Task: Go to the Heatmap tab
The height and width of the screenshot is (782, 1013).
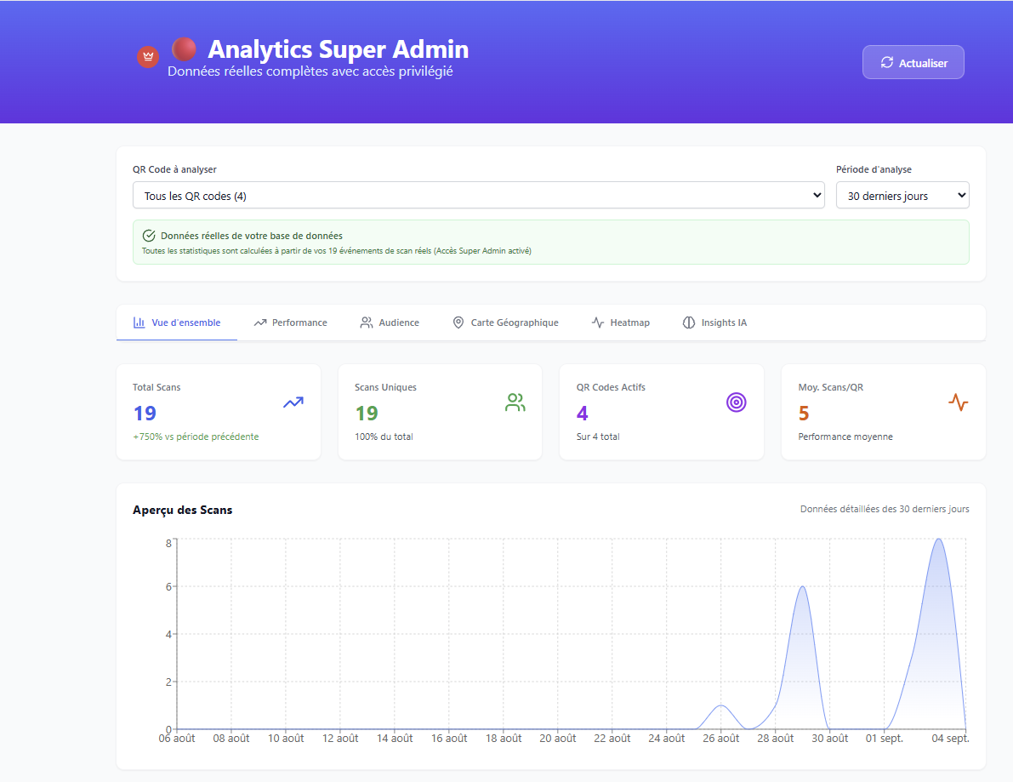Action: pos(620,323)
